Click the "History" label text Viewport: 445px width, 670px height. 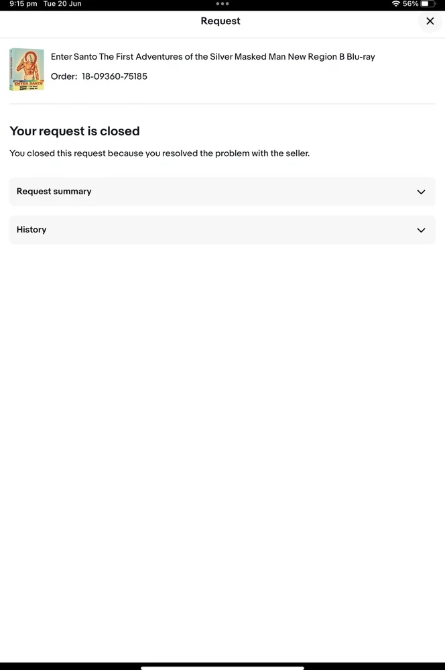click(31, 230)
